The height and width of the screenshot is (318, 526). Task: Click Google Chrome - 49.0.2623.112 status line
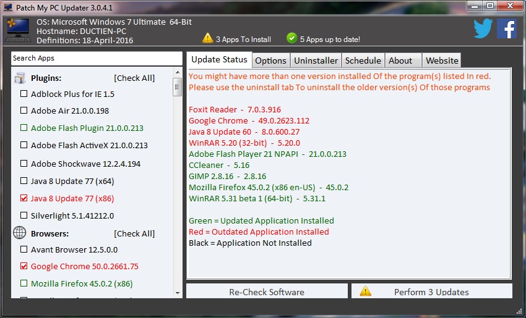(249, 120)
